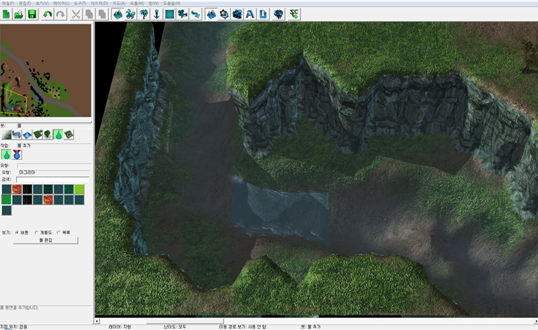
Task: Open the 지도(A) menu
Action: 119,3
